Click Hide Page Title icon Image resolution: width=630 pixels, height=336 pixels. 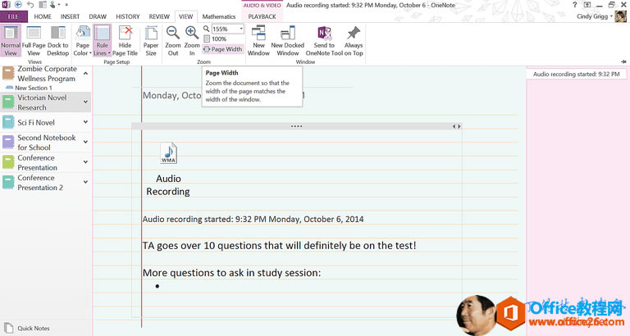[x=125, y=39]
